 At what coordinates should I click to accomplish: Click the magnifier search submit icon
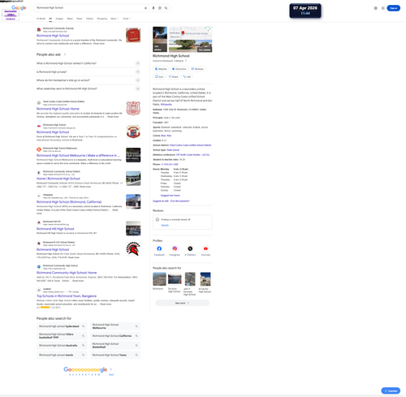166,8
